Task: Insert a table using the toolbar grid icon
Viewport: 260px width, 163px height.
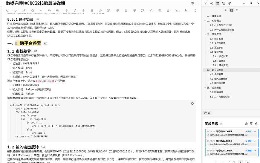Action: point(126,11)
